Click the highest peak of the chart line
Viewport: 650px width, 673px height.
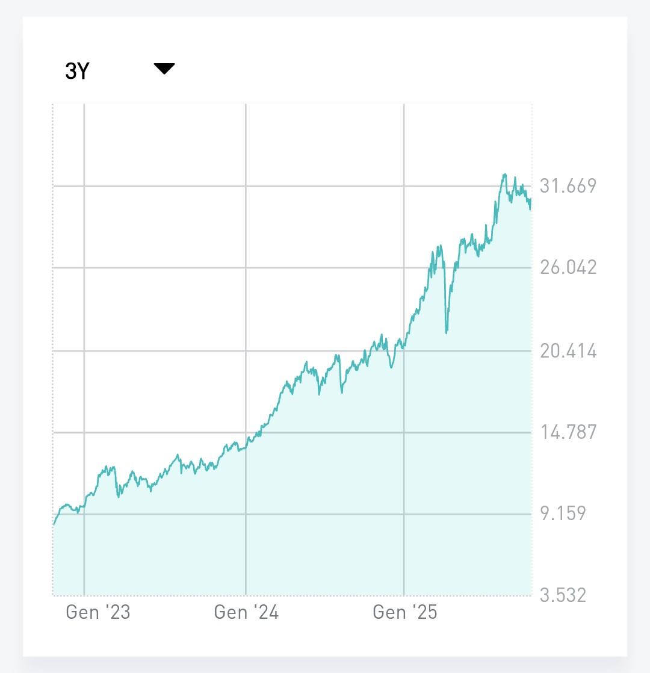(505, 175)
